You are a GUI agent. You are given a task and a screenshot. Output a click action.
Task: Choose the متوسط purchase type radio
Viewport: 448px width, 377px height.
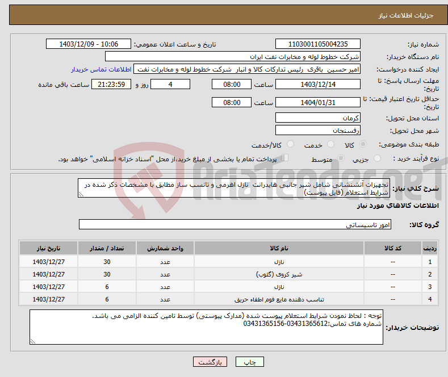[341, 158]
